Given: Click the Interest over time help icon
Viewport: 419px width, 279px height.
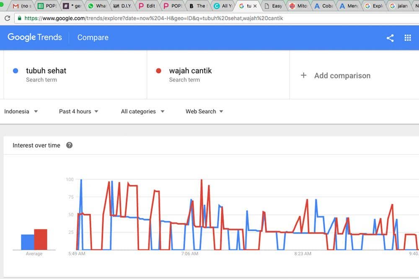Looking at the screenshot, I should click(70, 145).
